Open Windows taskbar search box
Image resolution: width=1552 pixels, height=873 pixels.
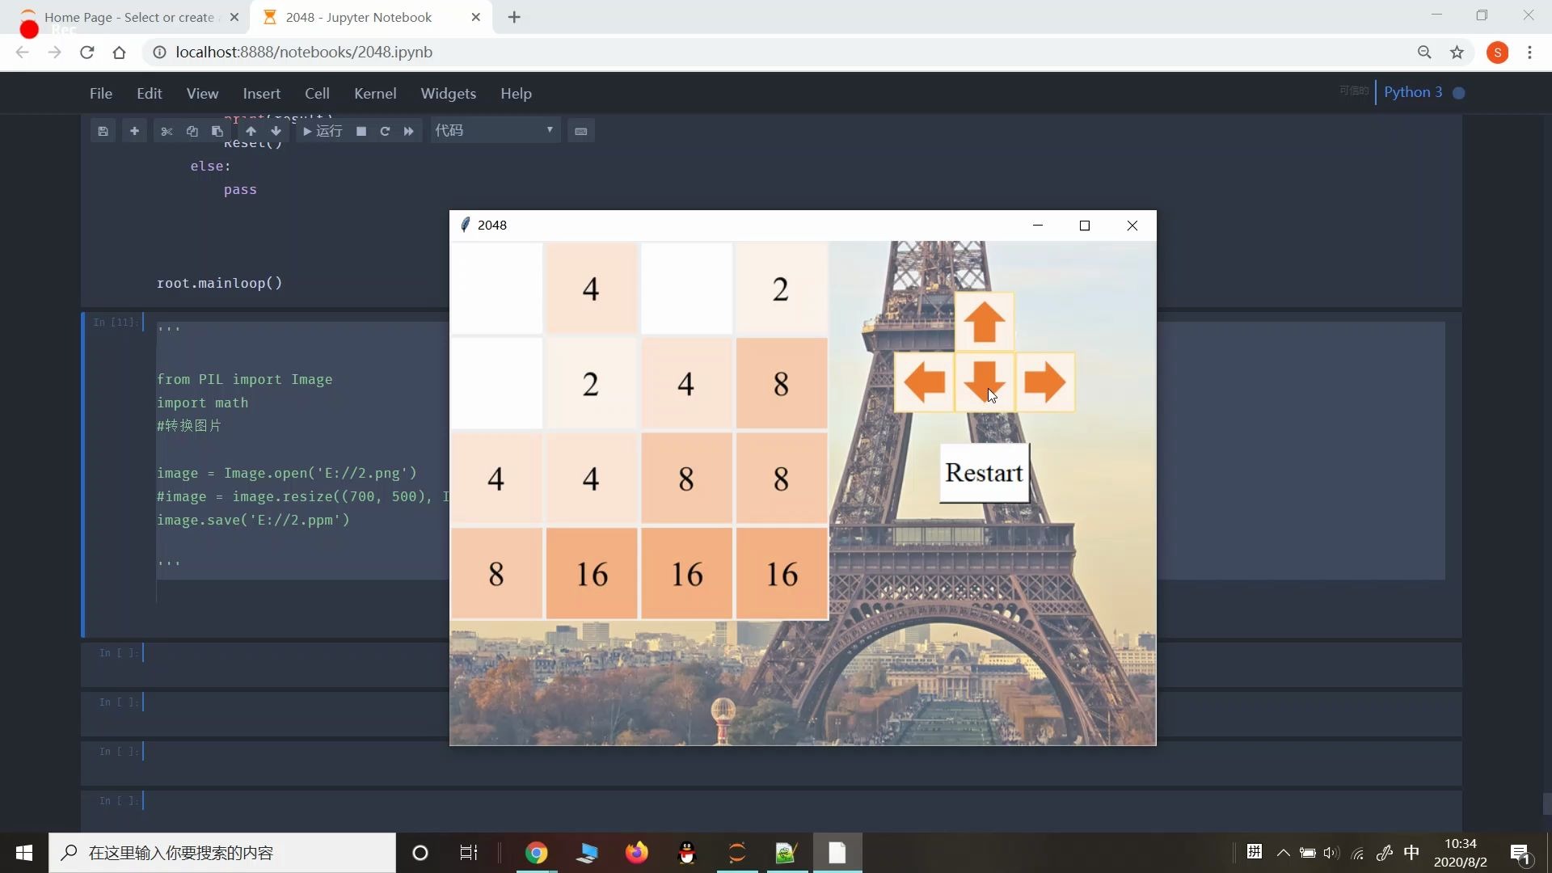pos(222,853)
